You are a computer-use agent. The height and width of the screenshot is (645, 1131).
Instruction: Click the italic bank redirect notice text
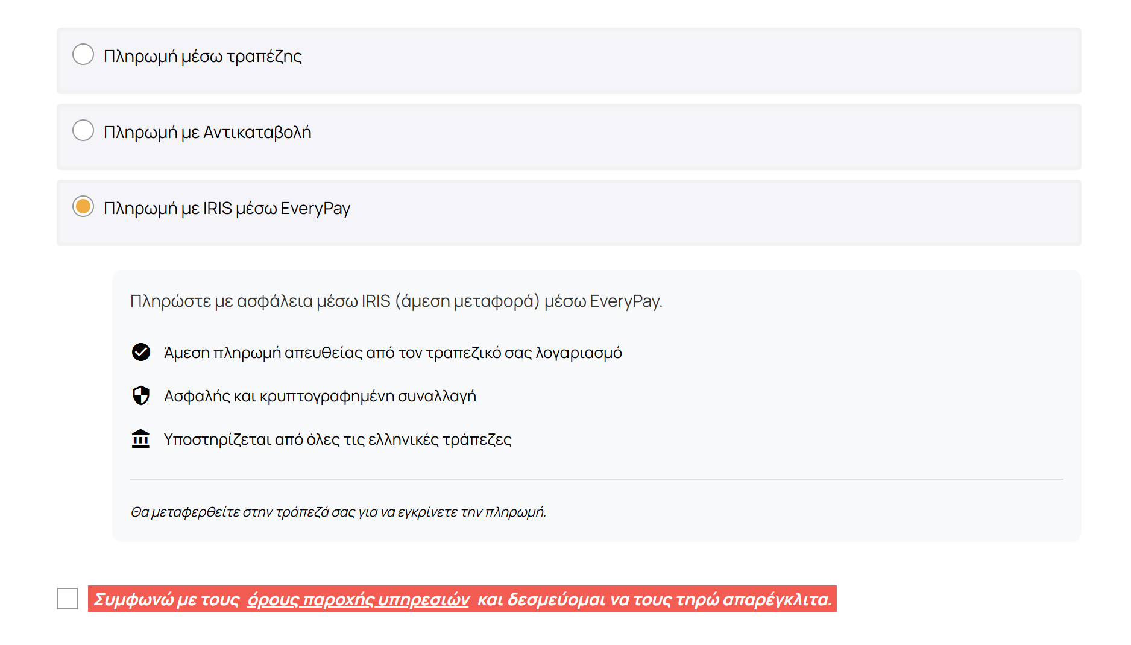click(339, 513)
